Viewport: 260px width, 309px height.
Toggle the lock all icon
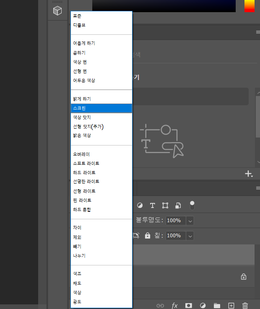148,236
